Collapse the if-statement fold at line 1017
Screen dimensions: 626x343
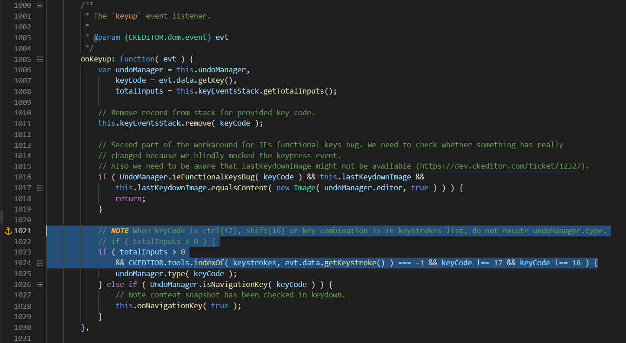[x=39, y=188]
